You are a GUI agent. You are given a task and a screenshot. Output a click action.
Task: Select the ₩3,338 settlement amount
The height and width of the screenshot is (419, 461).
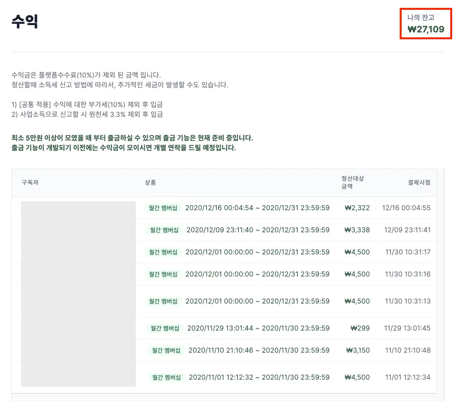357,230
